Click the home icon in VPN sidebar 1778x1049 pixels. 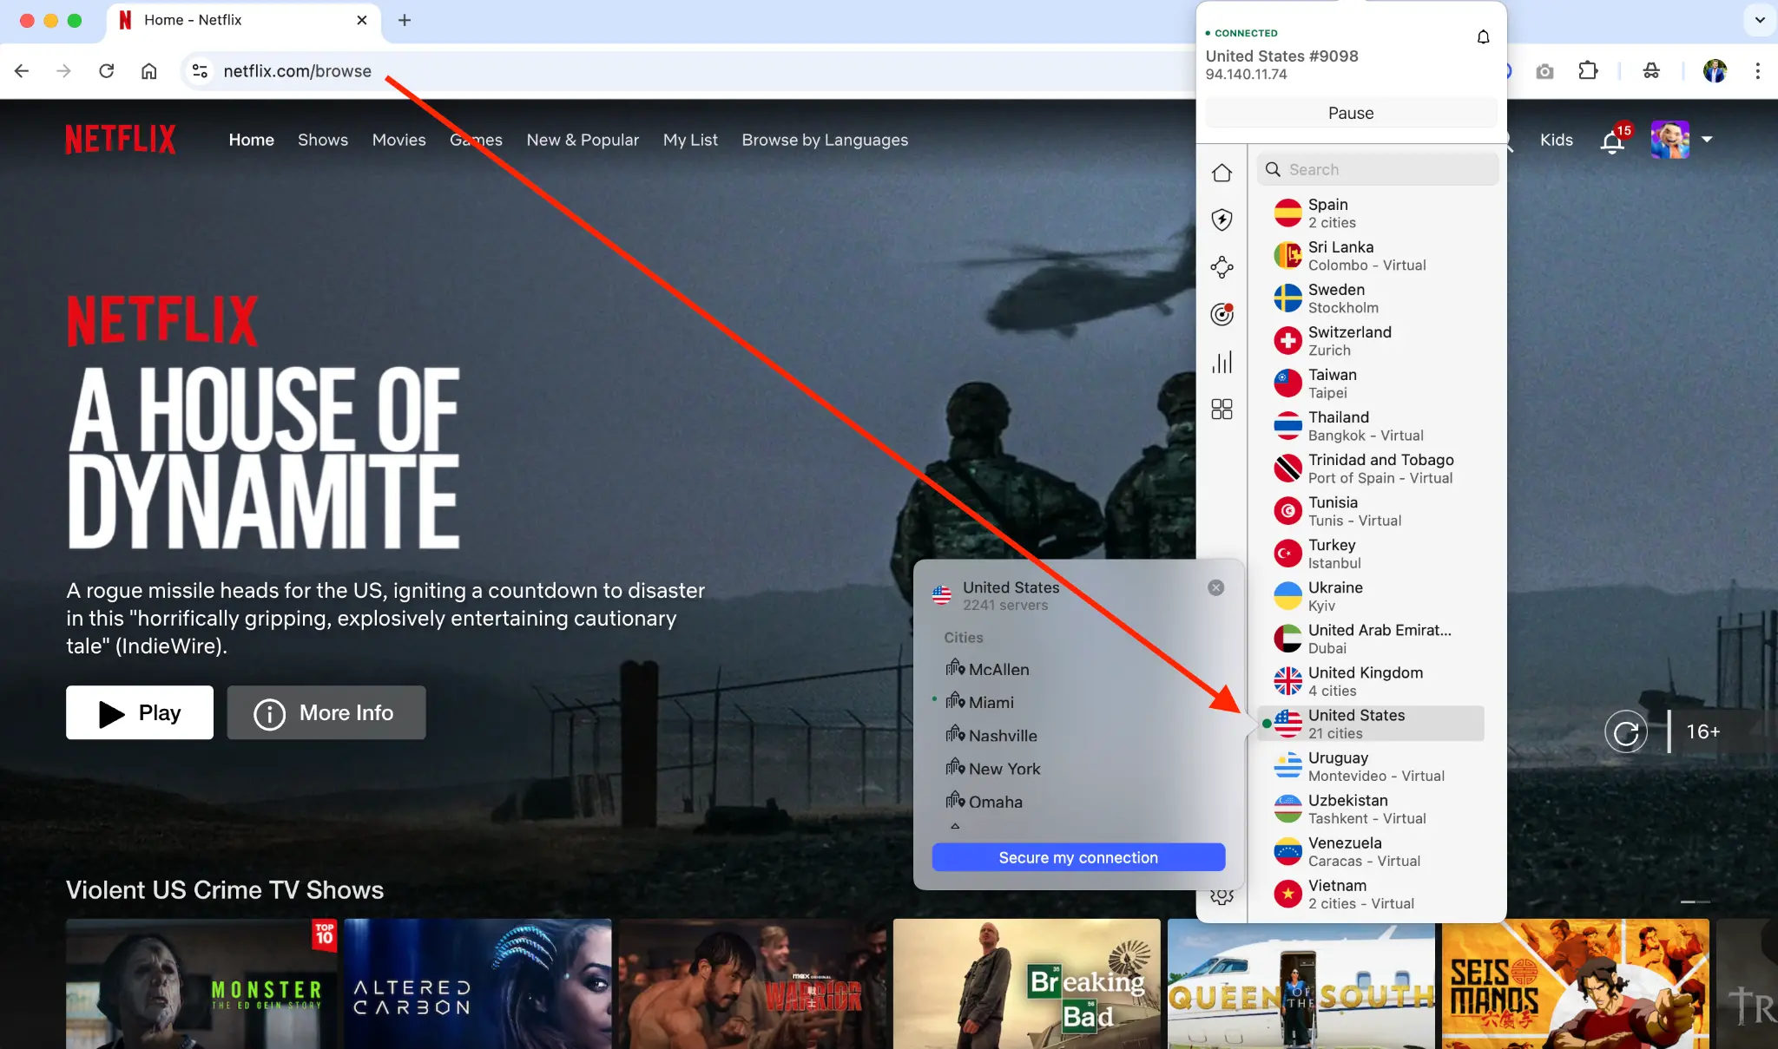[1222, 173]
